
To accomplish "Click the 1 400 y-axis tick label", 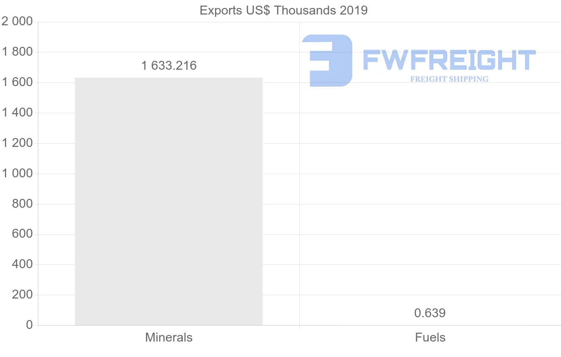I will (x=17, y=113).
